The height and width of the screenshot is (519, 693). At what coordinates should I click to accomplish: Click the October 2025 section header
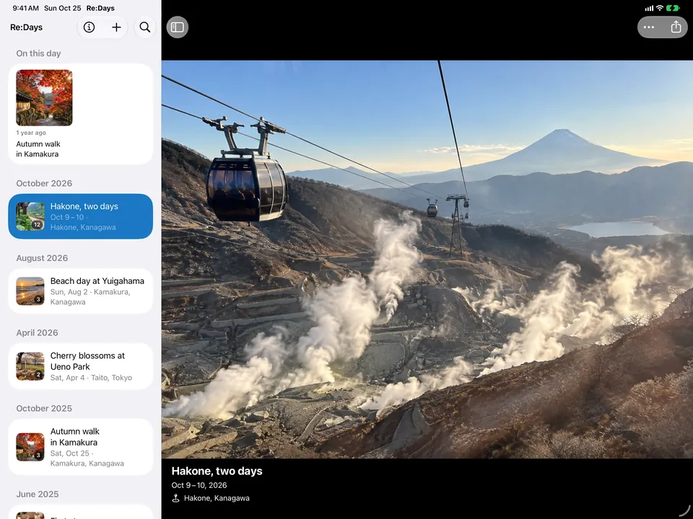click(x=44, y=408)
